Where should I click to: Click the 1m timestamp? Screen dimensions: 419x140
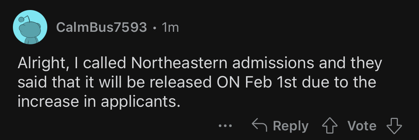click(170, 27)
